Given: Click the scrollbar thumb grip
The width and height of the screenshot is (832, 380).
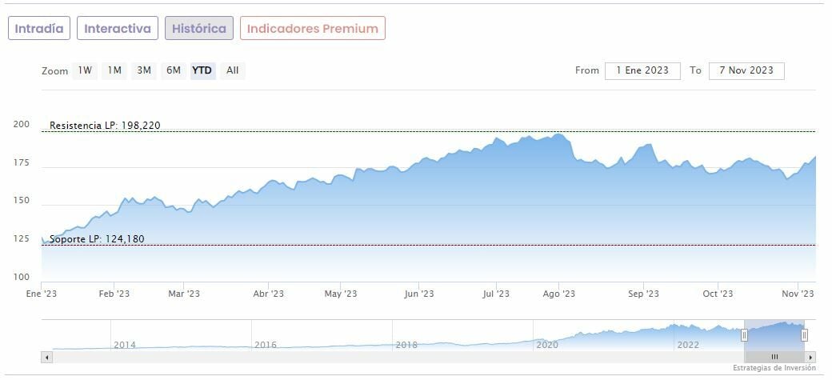Looking at the screenshot, I should click(774, 357).
